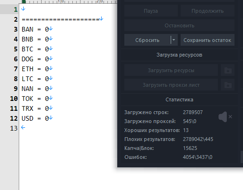Click the Сбросить button
Image resolution: width=243 pixels, height=190 pixels.
click(x=148, y=40)
